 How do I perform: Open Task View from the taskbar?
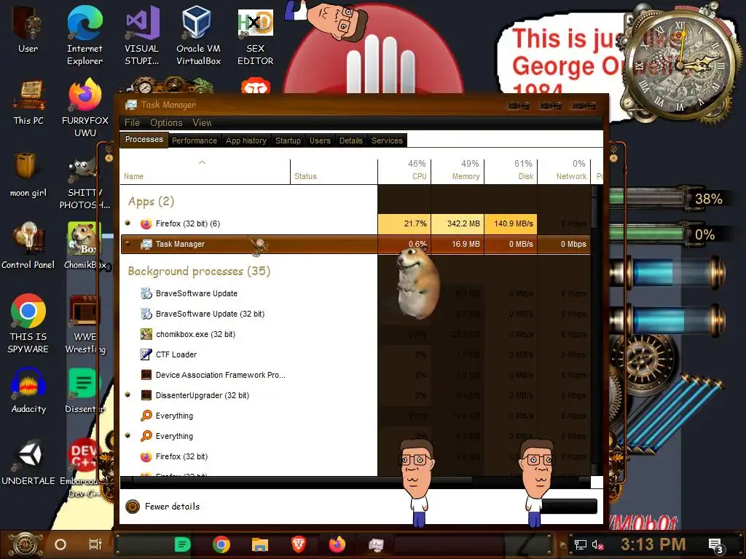(95, 544)
